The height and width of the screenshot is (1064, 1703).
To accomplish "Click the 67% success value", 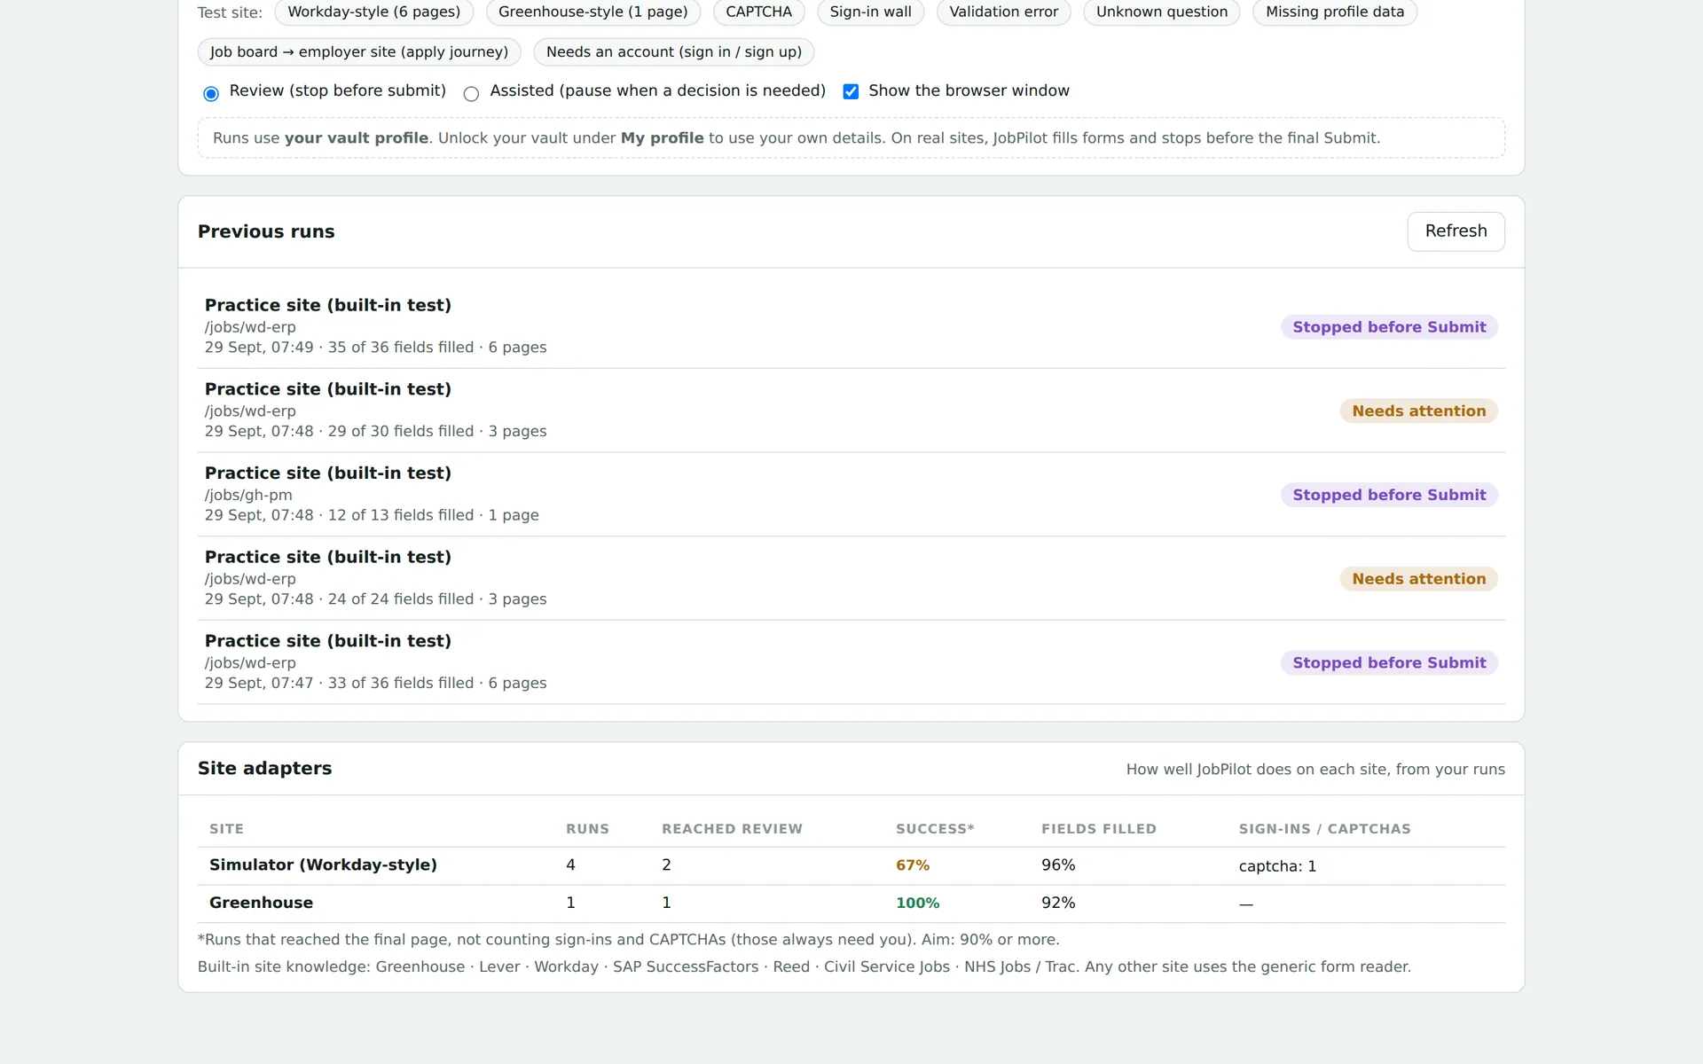I will (x=913, y=865).
